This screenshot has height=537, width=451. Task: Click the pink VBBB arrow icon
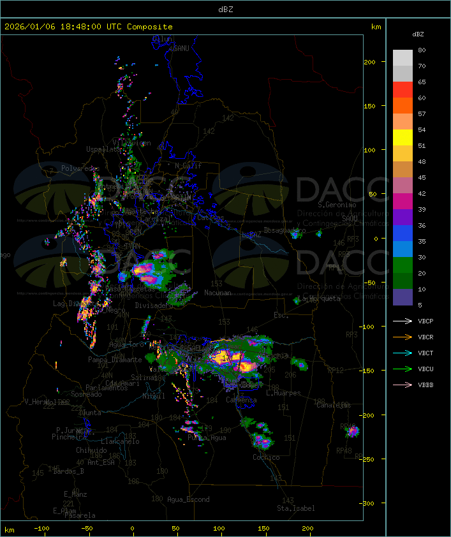(x=403, y=385)
